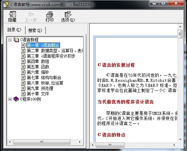Click the purple book icon beside C程序100例

coord(16,99)
